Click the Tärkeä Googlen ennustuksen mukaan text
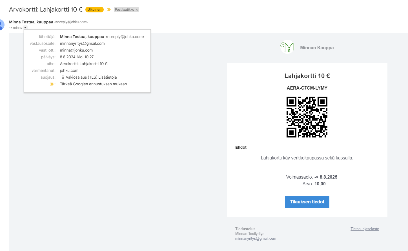The height and width of the screenshot is (251, 408). click(94, 84)
